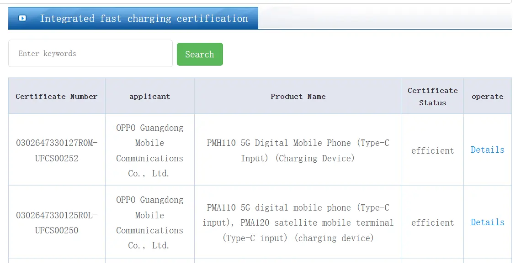Open Details for the PMA110 certificate
521x263 pixels.
coord(488,222)
